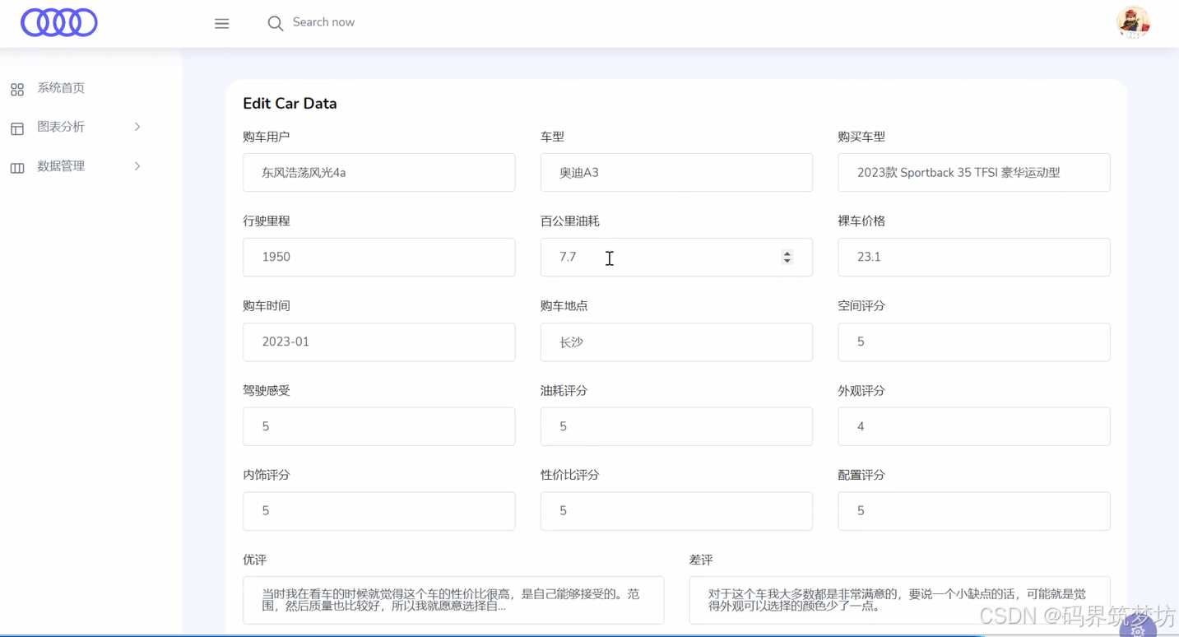Open 系统首页 in the sidebar
The image size is (1179, 637).
(x=61, y=88)
